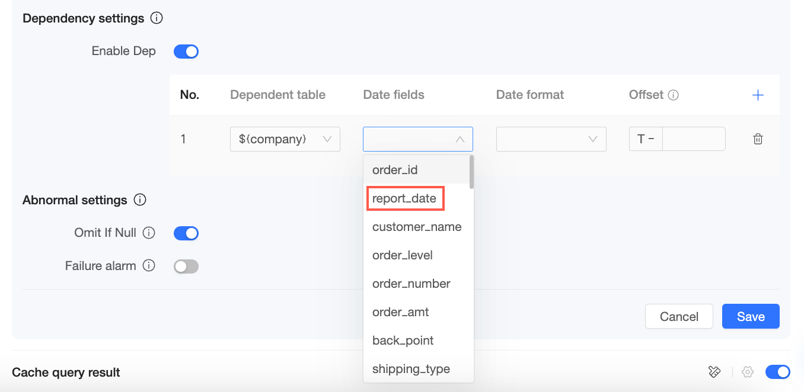Open cache query result settings gear
Screen dimensions: 804x392
pyautogui.click(x=748, y=372)
